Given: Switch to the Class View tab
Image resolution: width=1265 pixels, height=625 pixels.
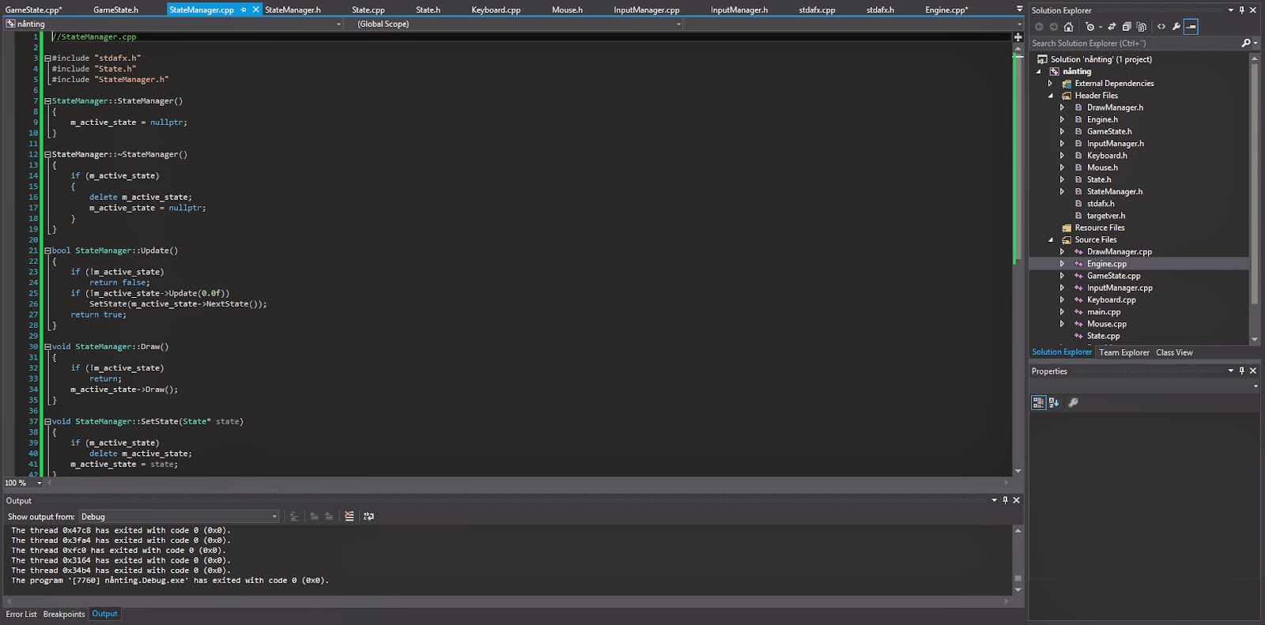Looking at the screenshot, I should coord(1174,352).
